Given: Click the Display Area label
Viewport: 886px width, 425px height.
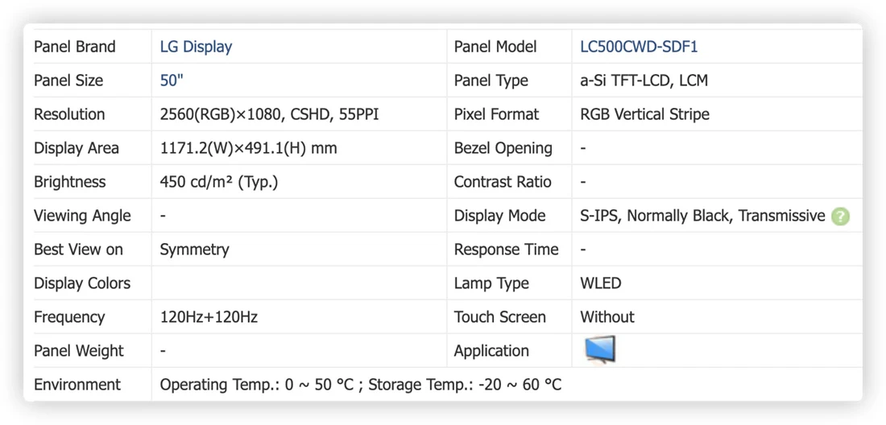Looking at the screenshot, I should (77, 148).
